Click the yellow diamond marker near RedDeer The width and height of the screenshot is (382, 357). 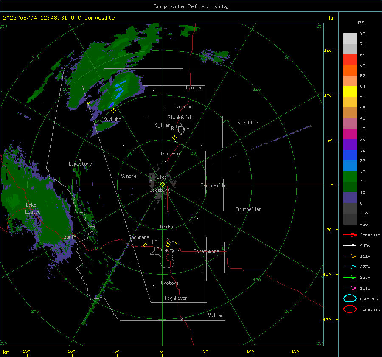tap(175, 138)
